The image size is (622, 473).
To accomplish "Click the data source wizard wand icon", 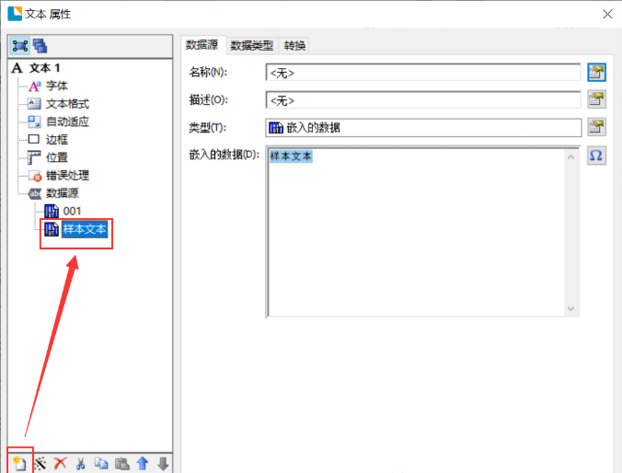I will 40,464.
